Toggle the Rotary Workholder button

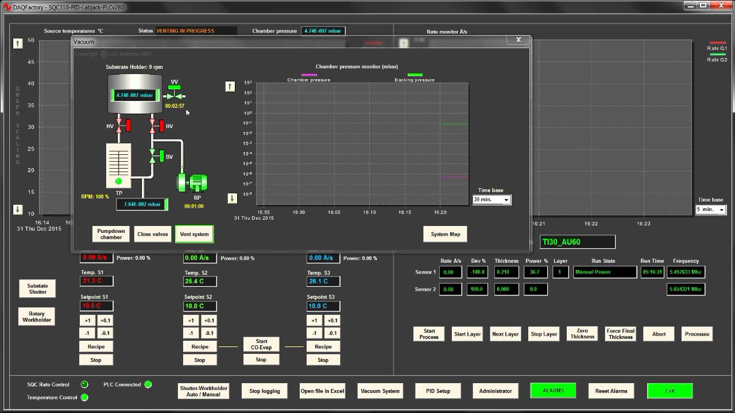pos(37,317)
